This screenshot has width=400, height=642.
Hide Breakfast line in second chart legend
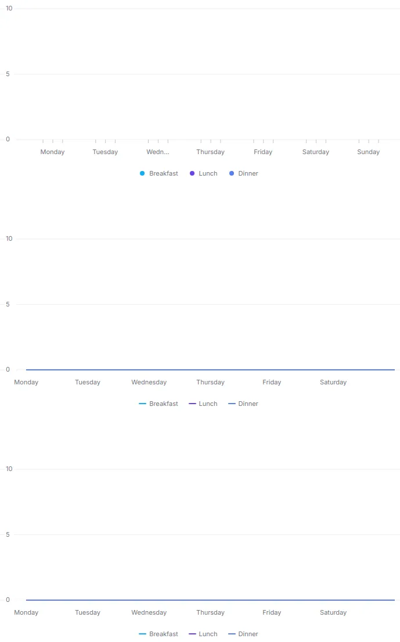tap(158, 404)
